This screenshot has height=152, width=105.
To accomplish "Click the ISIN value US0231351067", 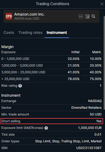I will tap(89, 148).
